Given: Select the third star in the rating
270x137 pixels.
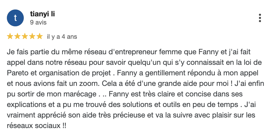Looking at the screenshot, I should (25, 36).
